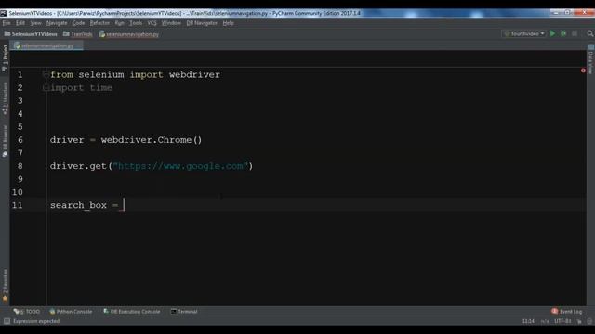Viewport: 595px width, 334px height.
Task: Click the TrainVids folder breadcrumb
Action: point(77,34)
